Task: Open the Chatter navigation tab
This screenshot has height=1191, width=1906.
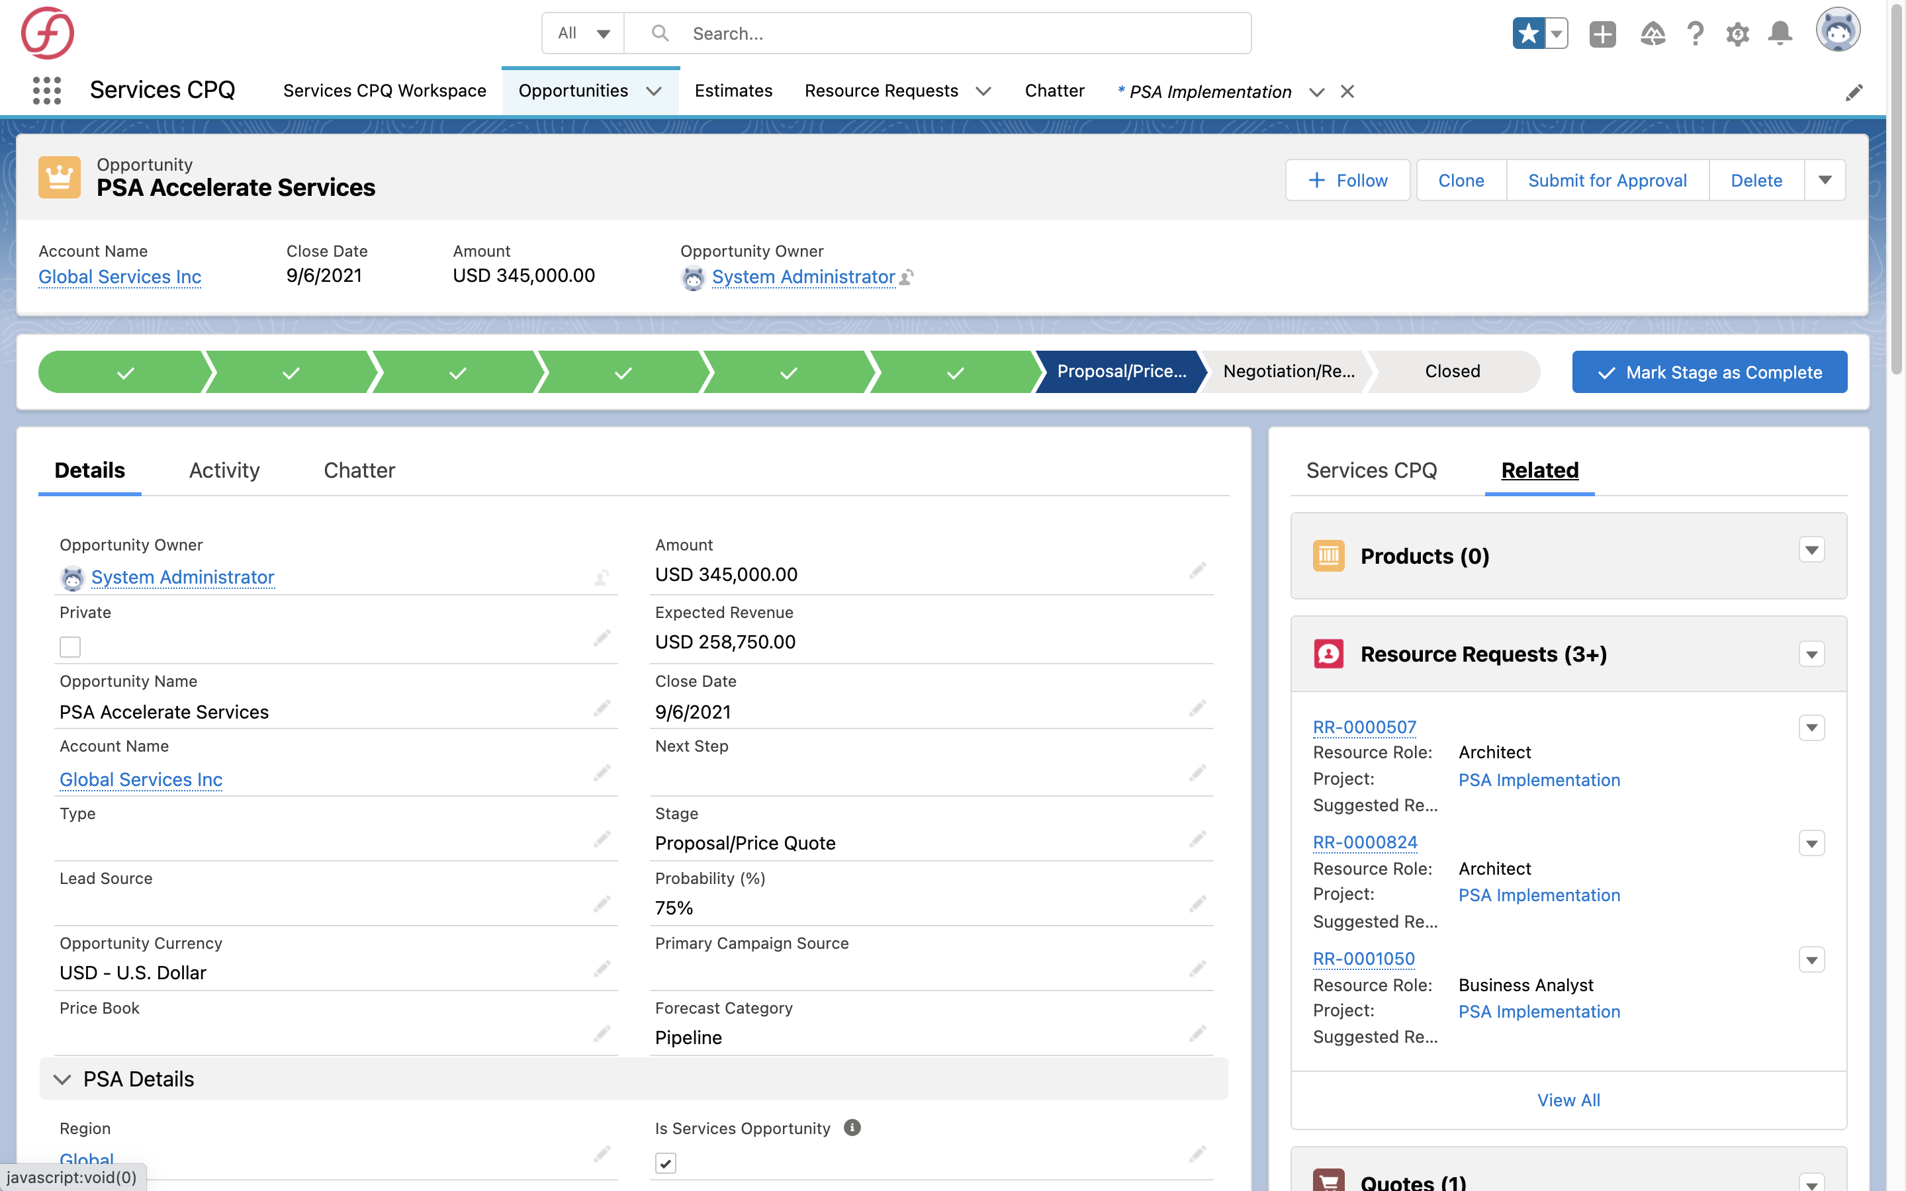Action: coord(1055,91)
